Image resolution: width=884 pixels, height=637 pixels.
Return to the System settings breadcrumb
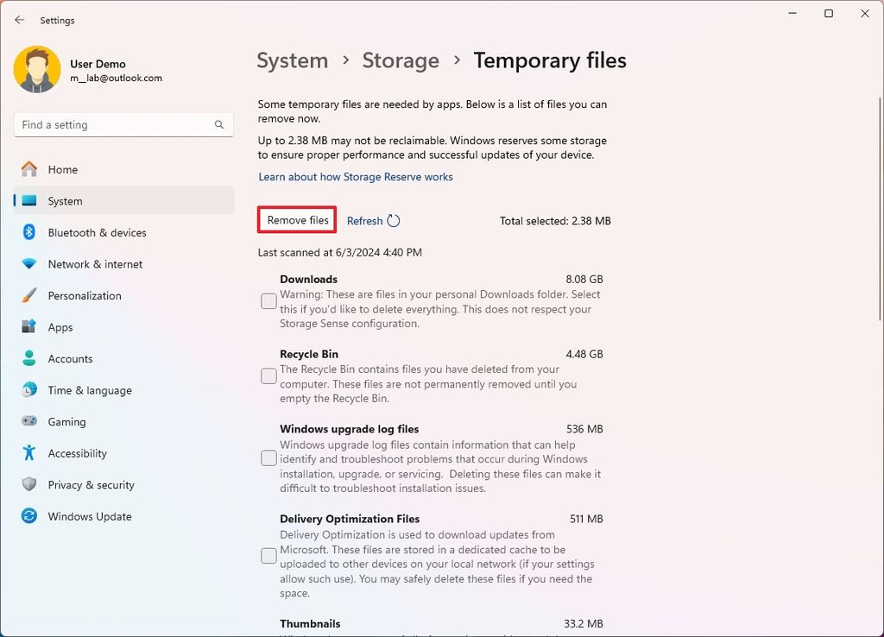click(x=292, y=60)
